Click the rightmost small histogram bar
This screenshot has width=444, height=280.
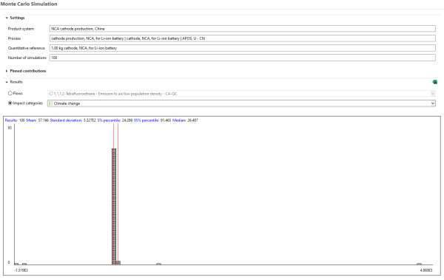(419, 264)
